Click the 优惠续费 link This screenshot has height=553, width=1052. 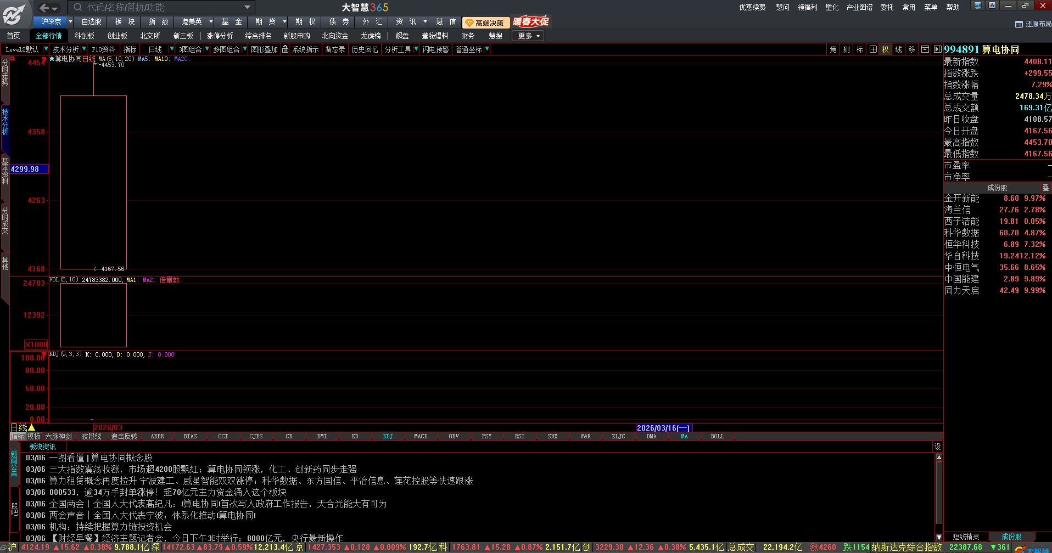pyautogui.click(x=752, y=7)
